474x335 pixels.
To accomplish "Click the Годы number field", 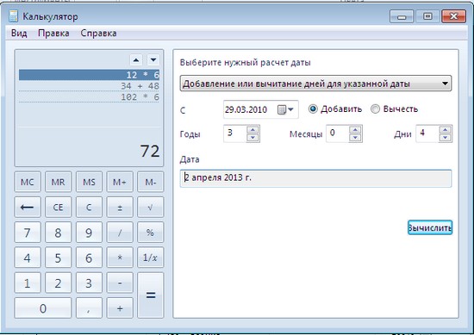I will pos(235,133).
